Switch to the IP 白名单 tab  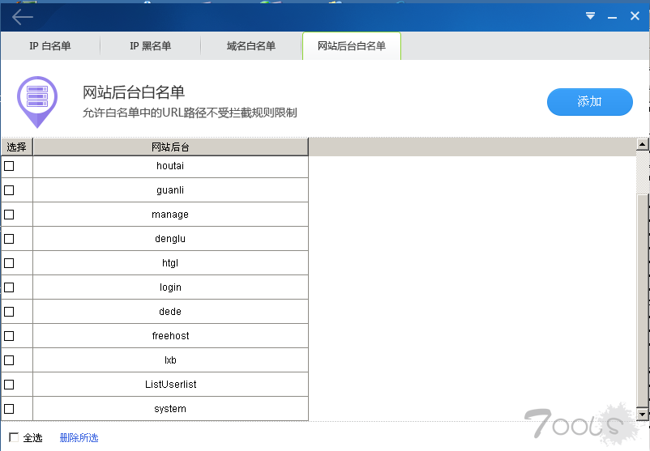click(x=50, y=46)
